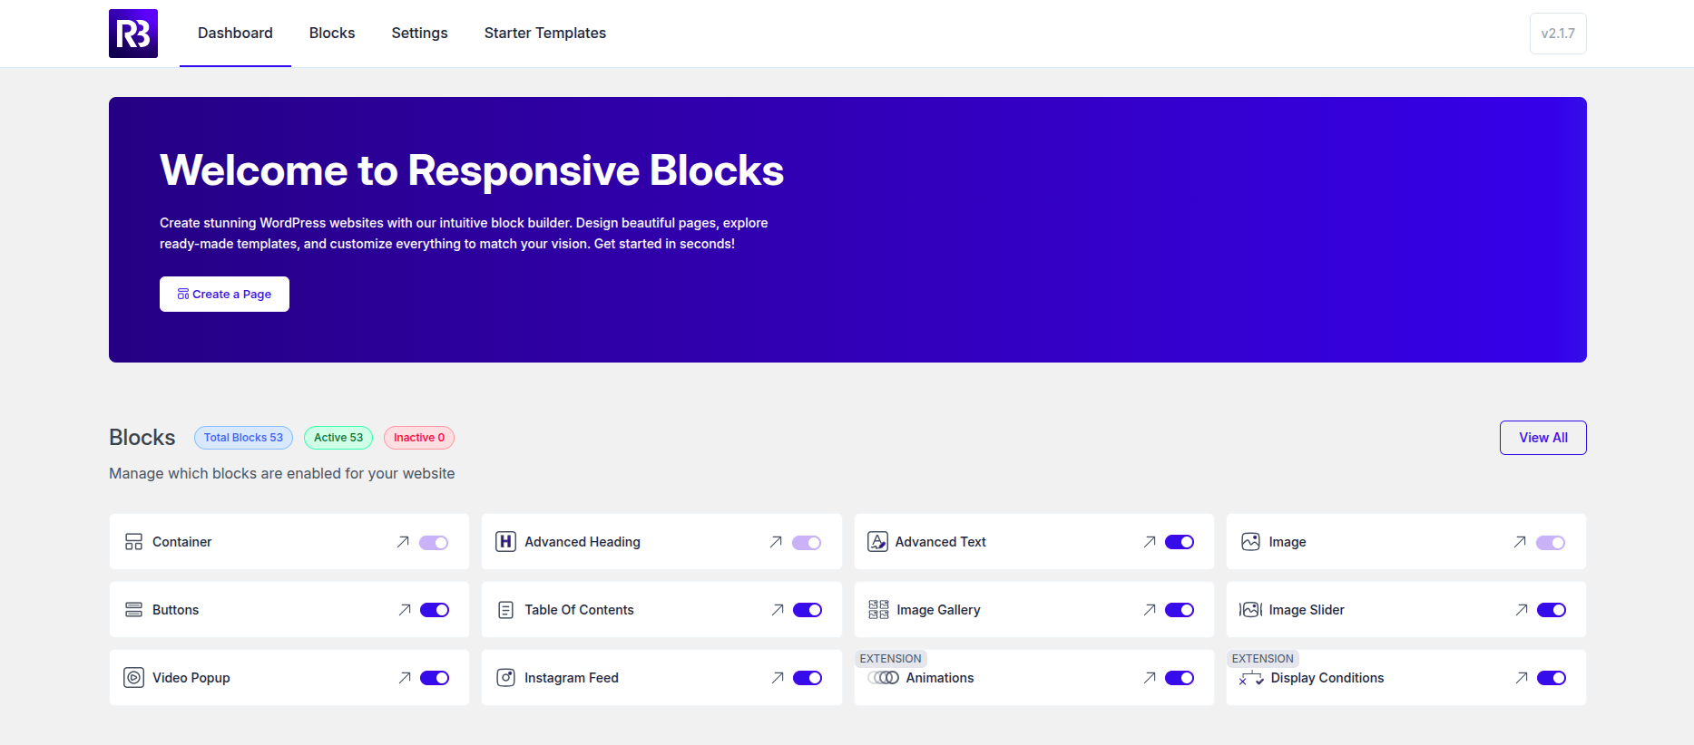Toggle the Advanced Text block off
The image size is (1694, 745).
(x=1180, y=542)
